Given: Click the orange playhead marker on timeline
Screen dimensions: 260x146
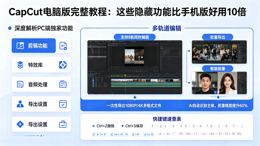Looking at the screenshot, I should [x=125, y=75].
